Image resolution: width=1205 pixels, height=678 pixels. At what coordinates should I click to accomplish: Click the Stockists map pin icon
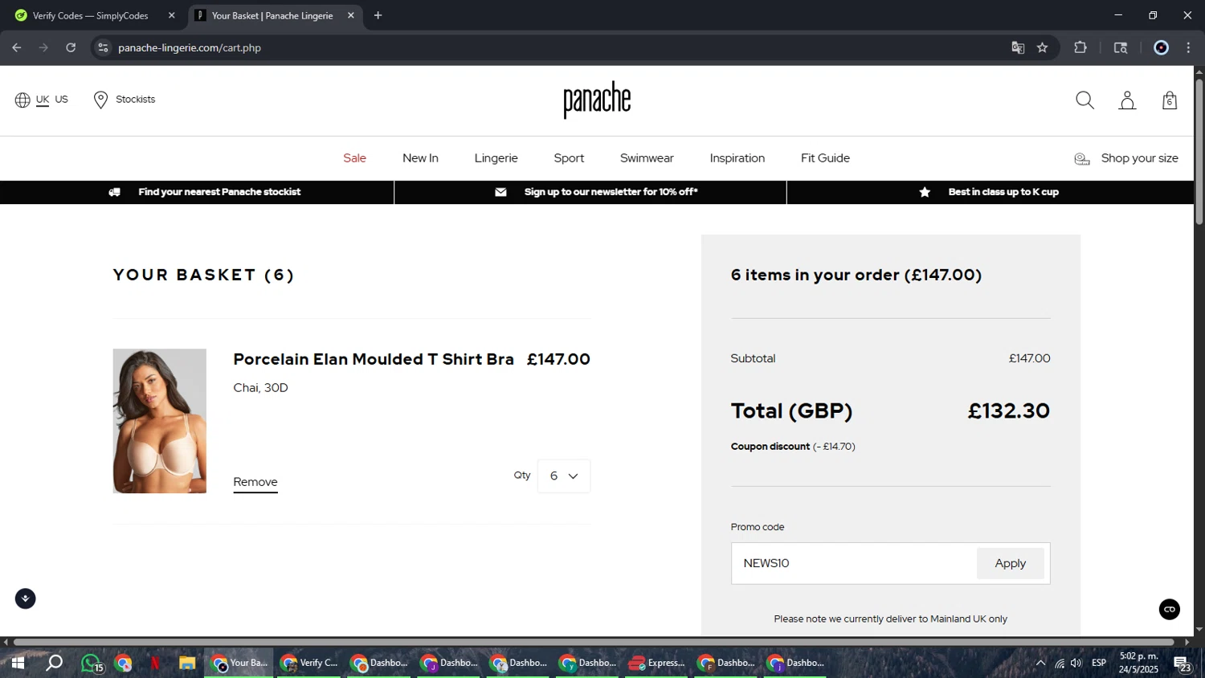[100, 100]
